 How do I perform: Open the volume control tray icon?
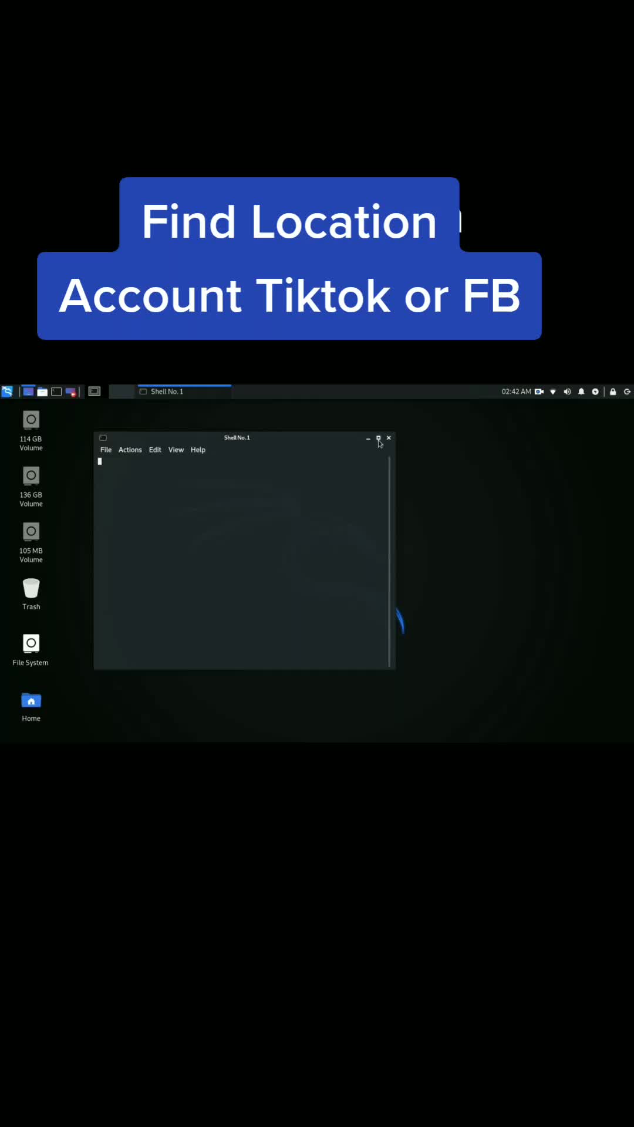pos(567,392)
